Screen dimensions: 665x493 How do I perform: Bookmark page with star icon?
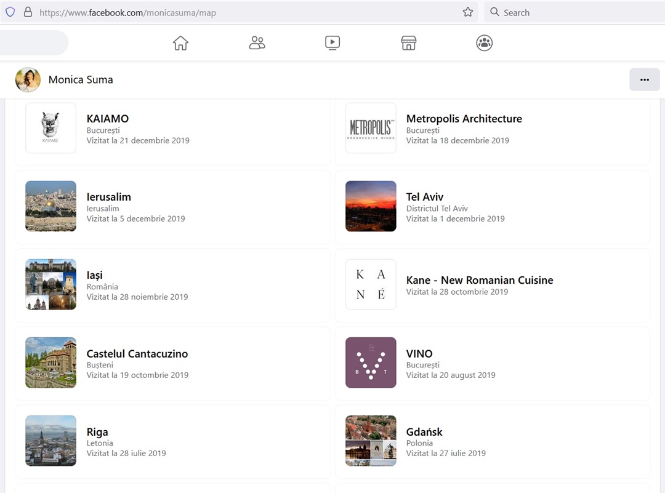point(468,12)
